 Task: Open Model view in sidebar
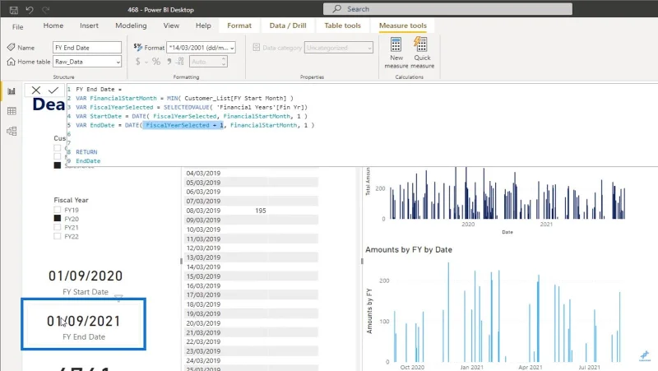pos(12,132)
